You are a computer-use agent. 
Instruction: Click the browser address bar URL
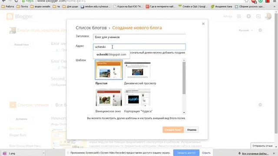pyautogui.click(x=56, y=1)
